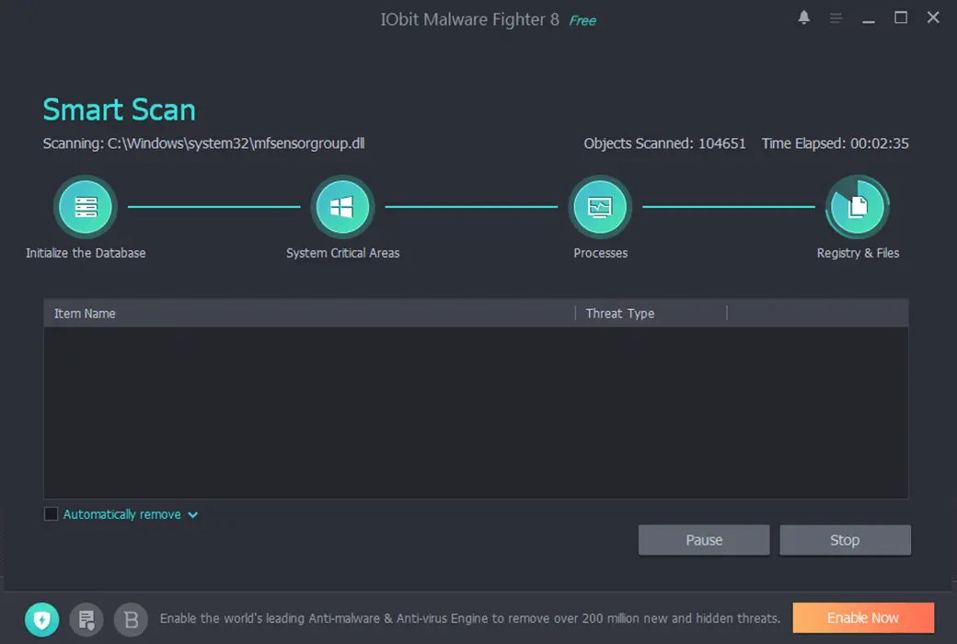Click the teal shield icon at bottom
The height and width of the screenshot is (644, 957).
tap(42, 619)
